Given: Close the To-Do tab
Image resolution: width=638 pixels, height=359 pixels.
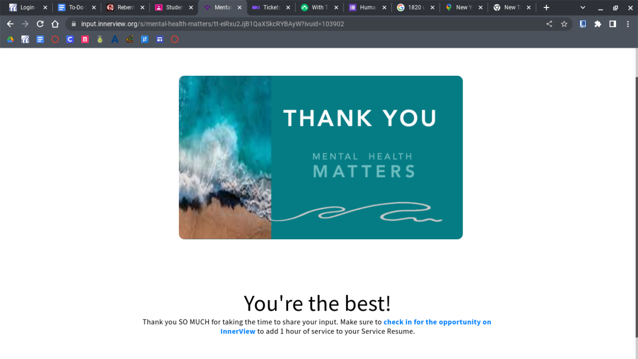Looking at the screenshot, I should click(x=93, y=7).
